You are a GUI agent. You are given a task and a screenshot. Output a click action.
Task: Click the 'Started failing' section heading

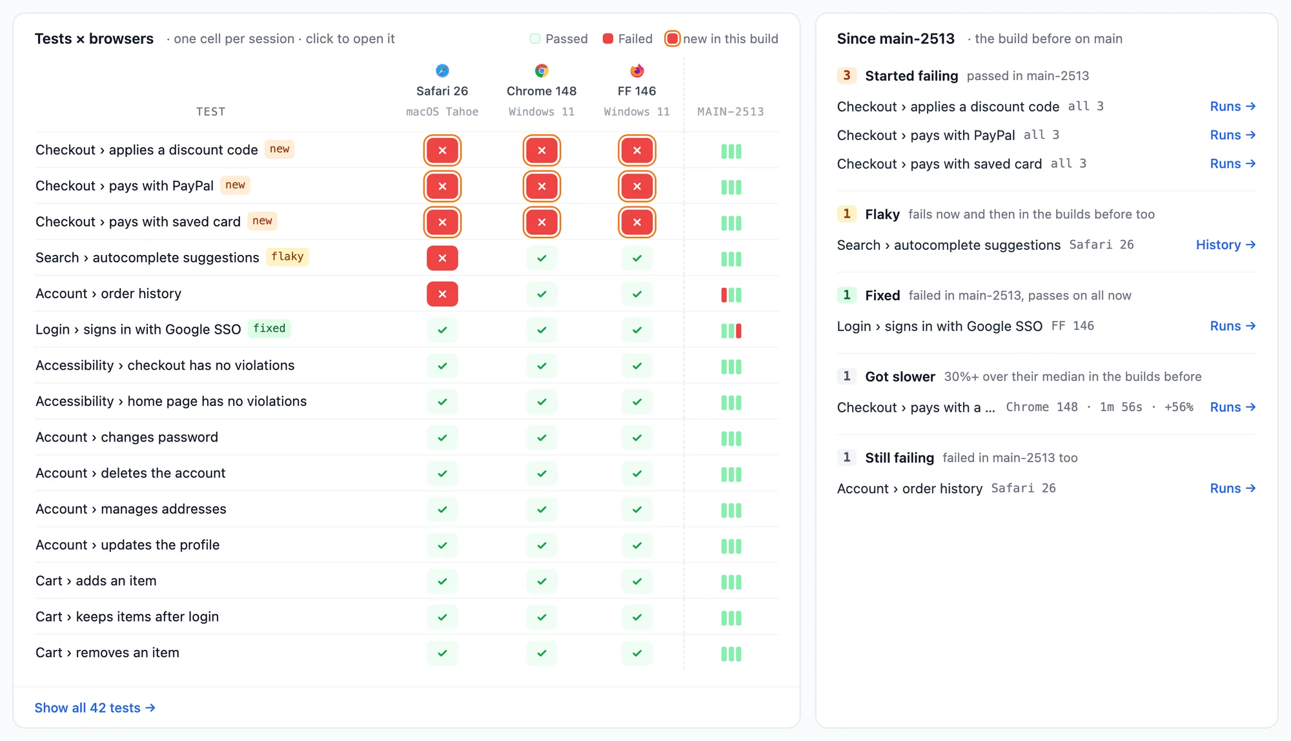(911, 76)
